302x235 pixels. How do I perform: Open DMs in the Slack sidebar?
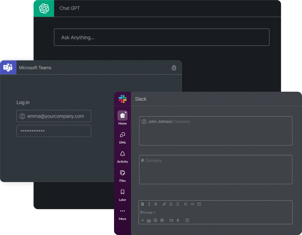122,135
